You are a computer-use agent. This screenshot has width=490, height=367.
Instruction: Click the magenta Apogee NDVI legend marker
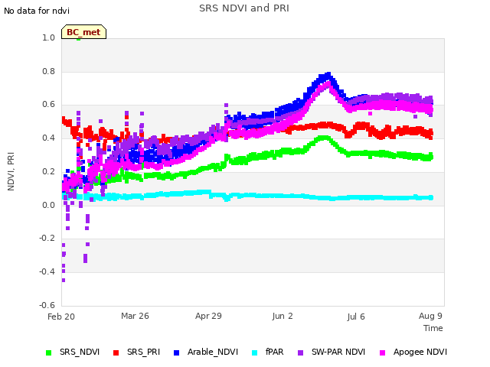click(x=382, y=352)
